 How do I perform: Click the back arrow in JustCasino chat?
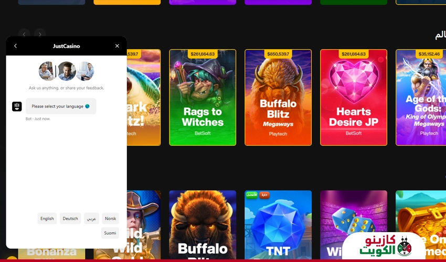[x=15, y=46]
